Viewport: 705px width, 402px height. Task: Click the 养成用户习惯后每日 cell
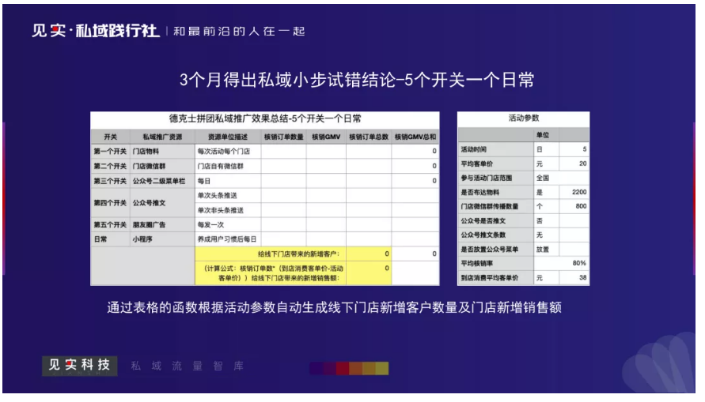pyautogui.click(x=228, y=239)
